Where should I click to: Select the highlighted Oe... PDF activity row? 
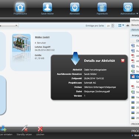click(x=135, y=77)
